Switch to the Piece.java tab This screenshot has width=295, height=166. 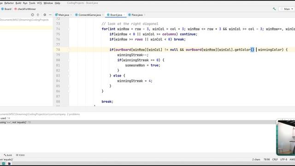[137, 15]
